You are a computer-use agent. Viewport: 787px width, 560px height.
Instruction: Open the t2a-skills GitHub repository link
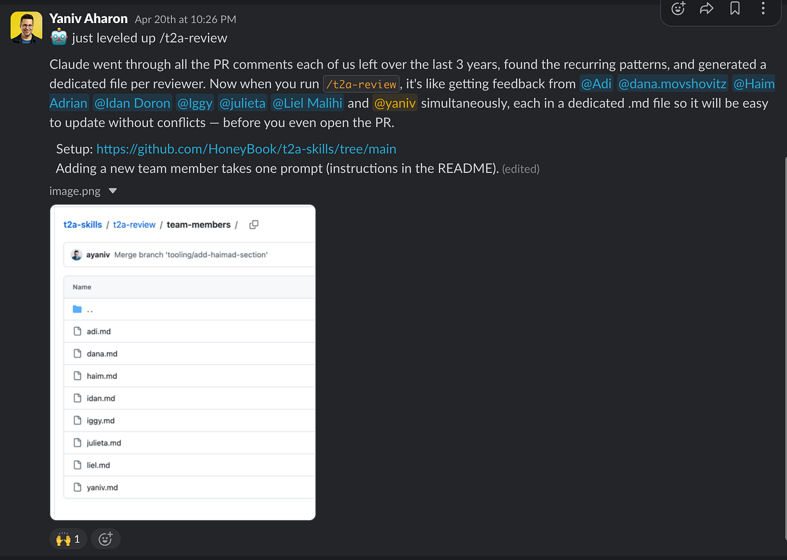pos(246,149)
